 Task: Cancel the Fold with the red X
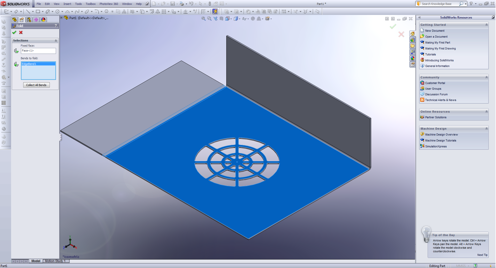21,32
